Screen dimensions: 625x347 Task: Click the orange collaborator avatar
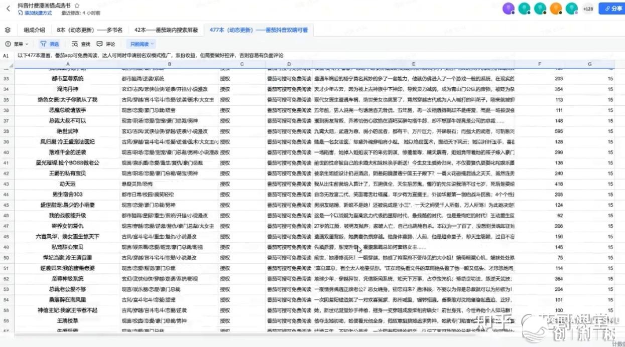coord(556,9)
